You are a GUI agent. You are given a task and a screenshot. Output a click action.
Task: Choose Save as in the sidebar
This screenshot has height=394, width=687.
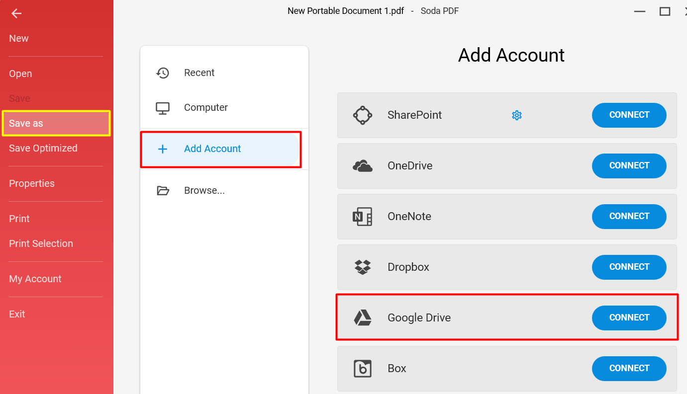pos(56,123)
